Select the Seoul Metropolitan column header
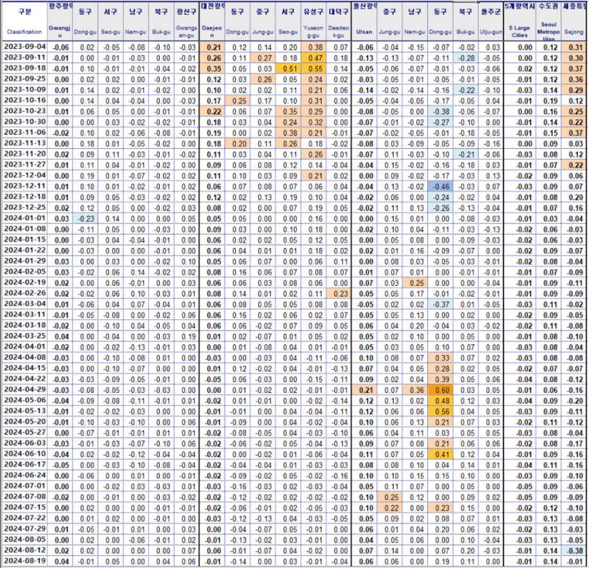This screenshot has height=568, width=589. pos(549,21)
